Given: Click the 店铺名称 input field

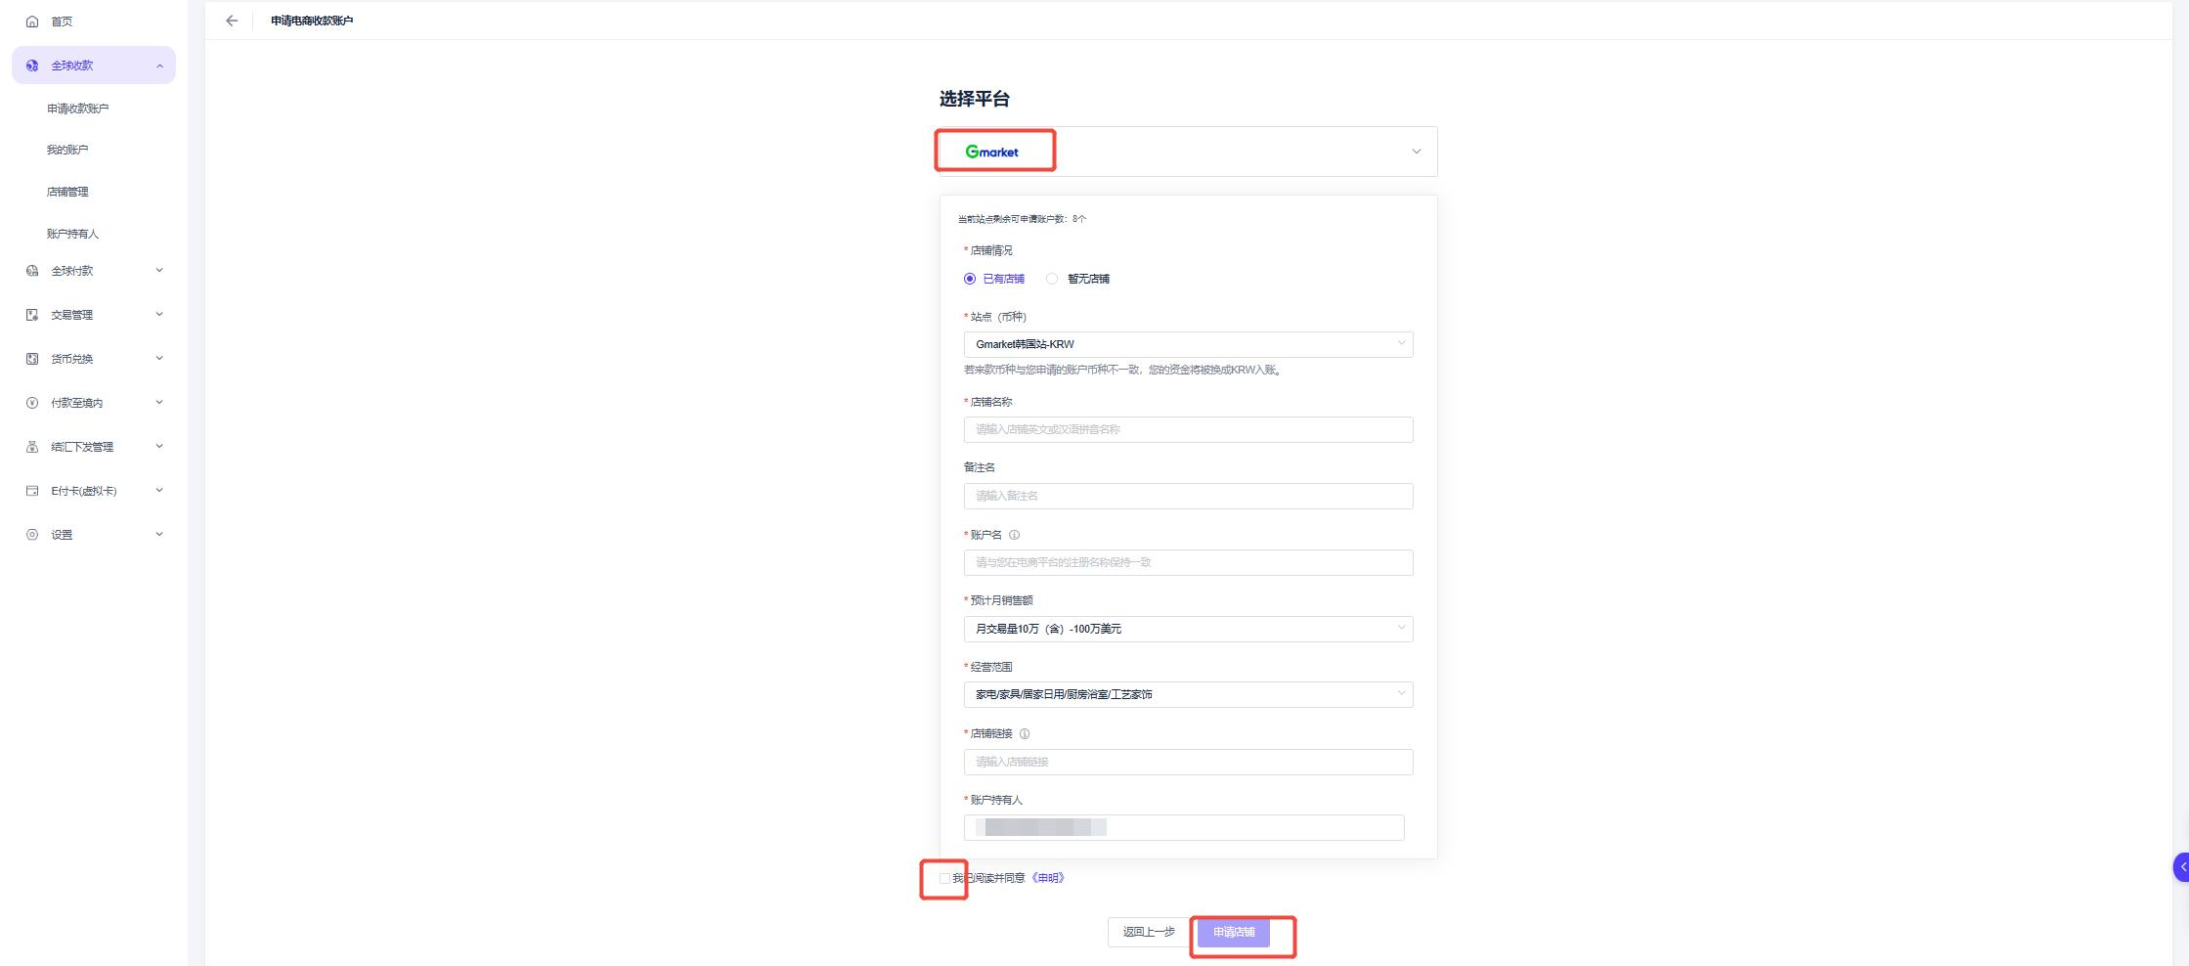Looking at the screenshot, I should [1188, 429].
